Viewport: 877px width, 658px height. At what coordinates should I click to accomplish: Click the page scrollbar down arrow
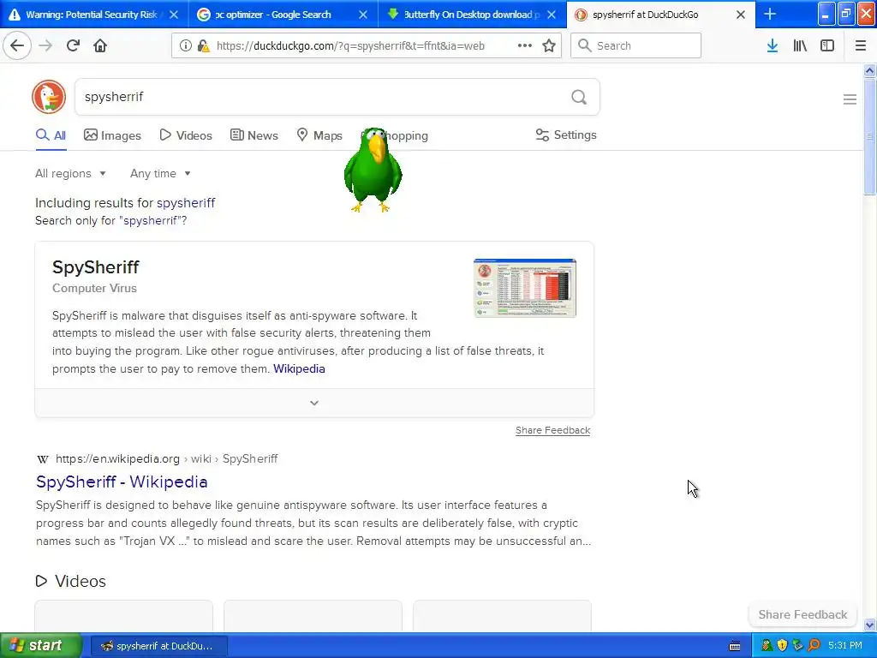(869, 625)
